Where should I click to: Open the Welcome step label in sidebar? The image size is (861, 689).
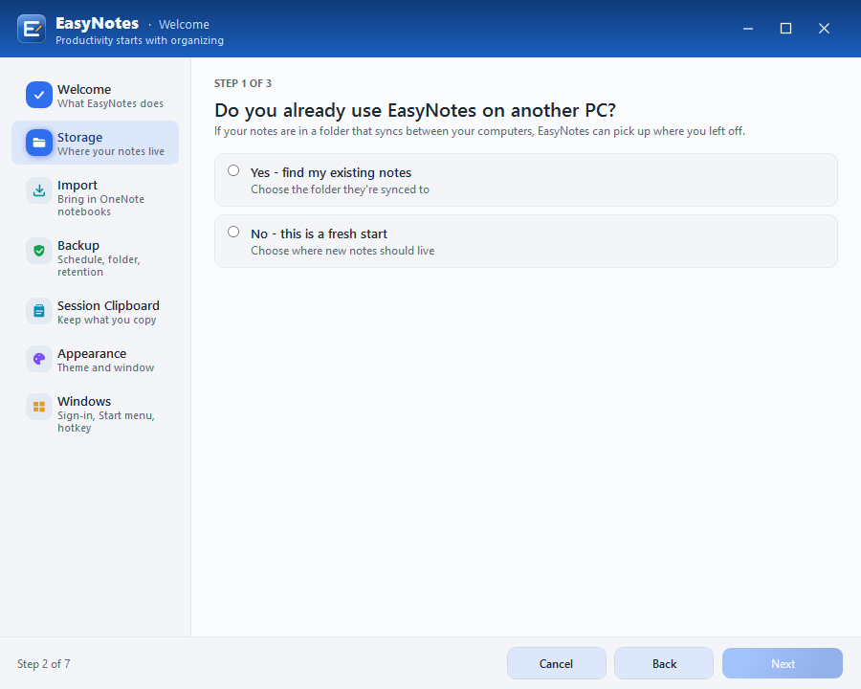(x=84, y=89)
